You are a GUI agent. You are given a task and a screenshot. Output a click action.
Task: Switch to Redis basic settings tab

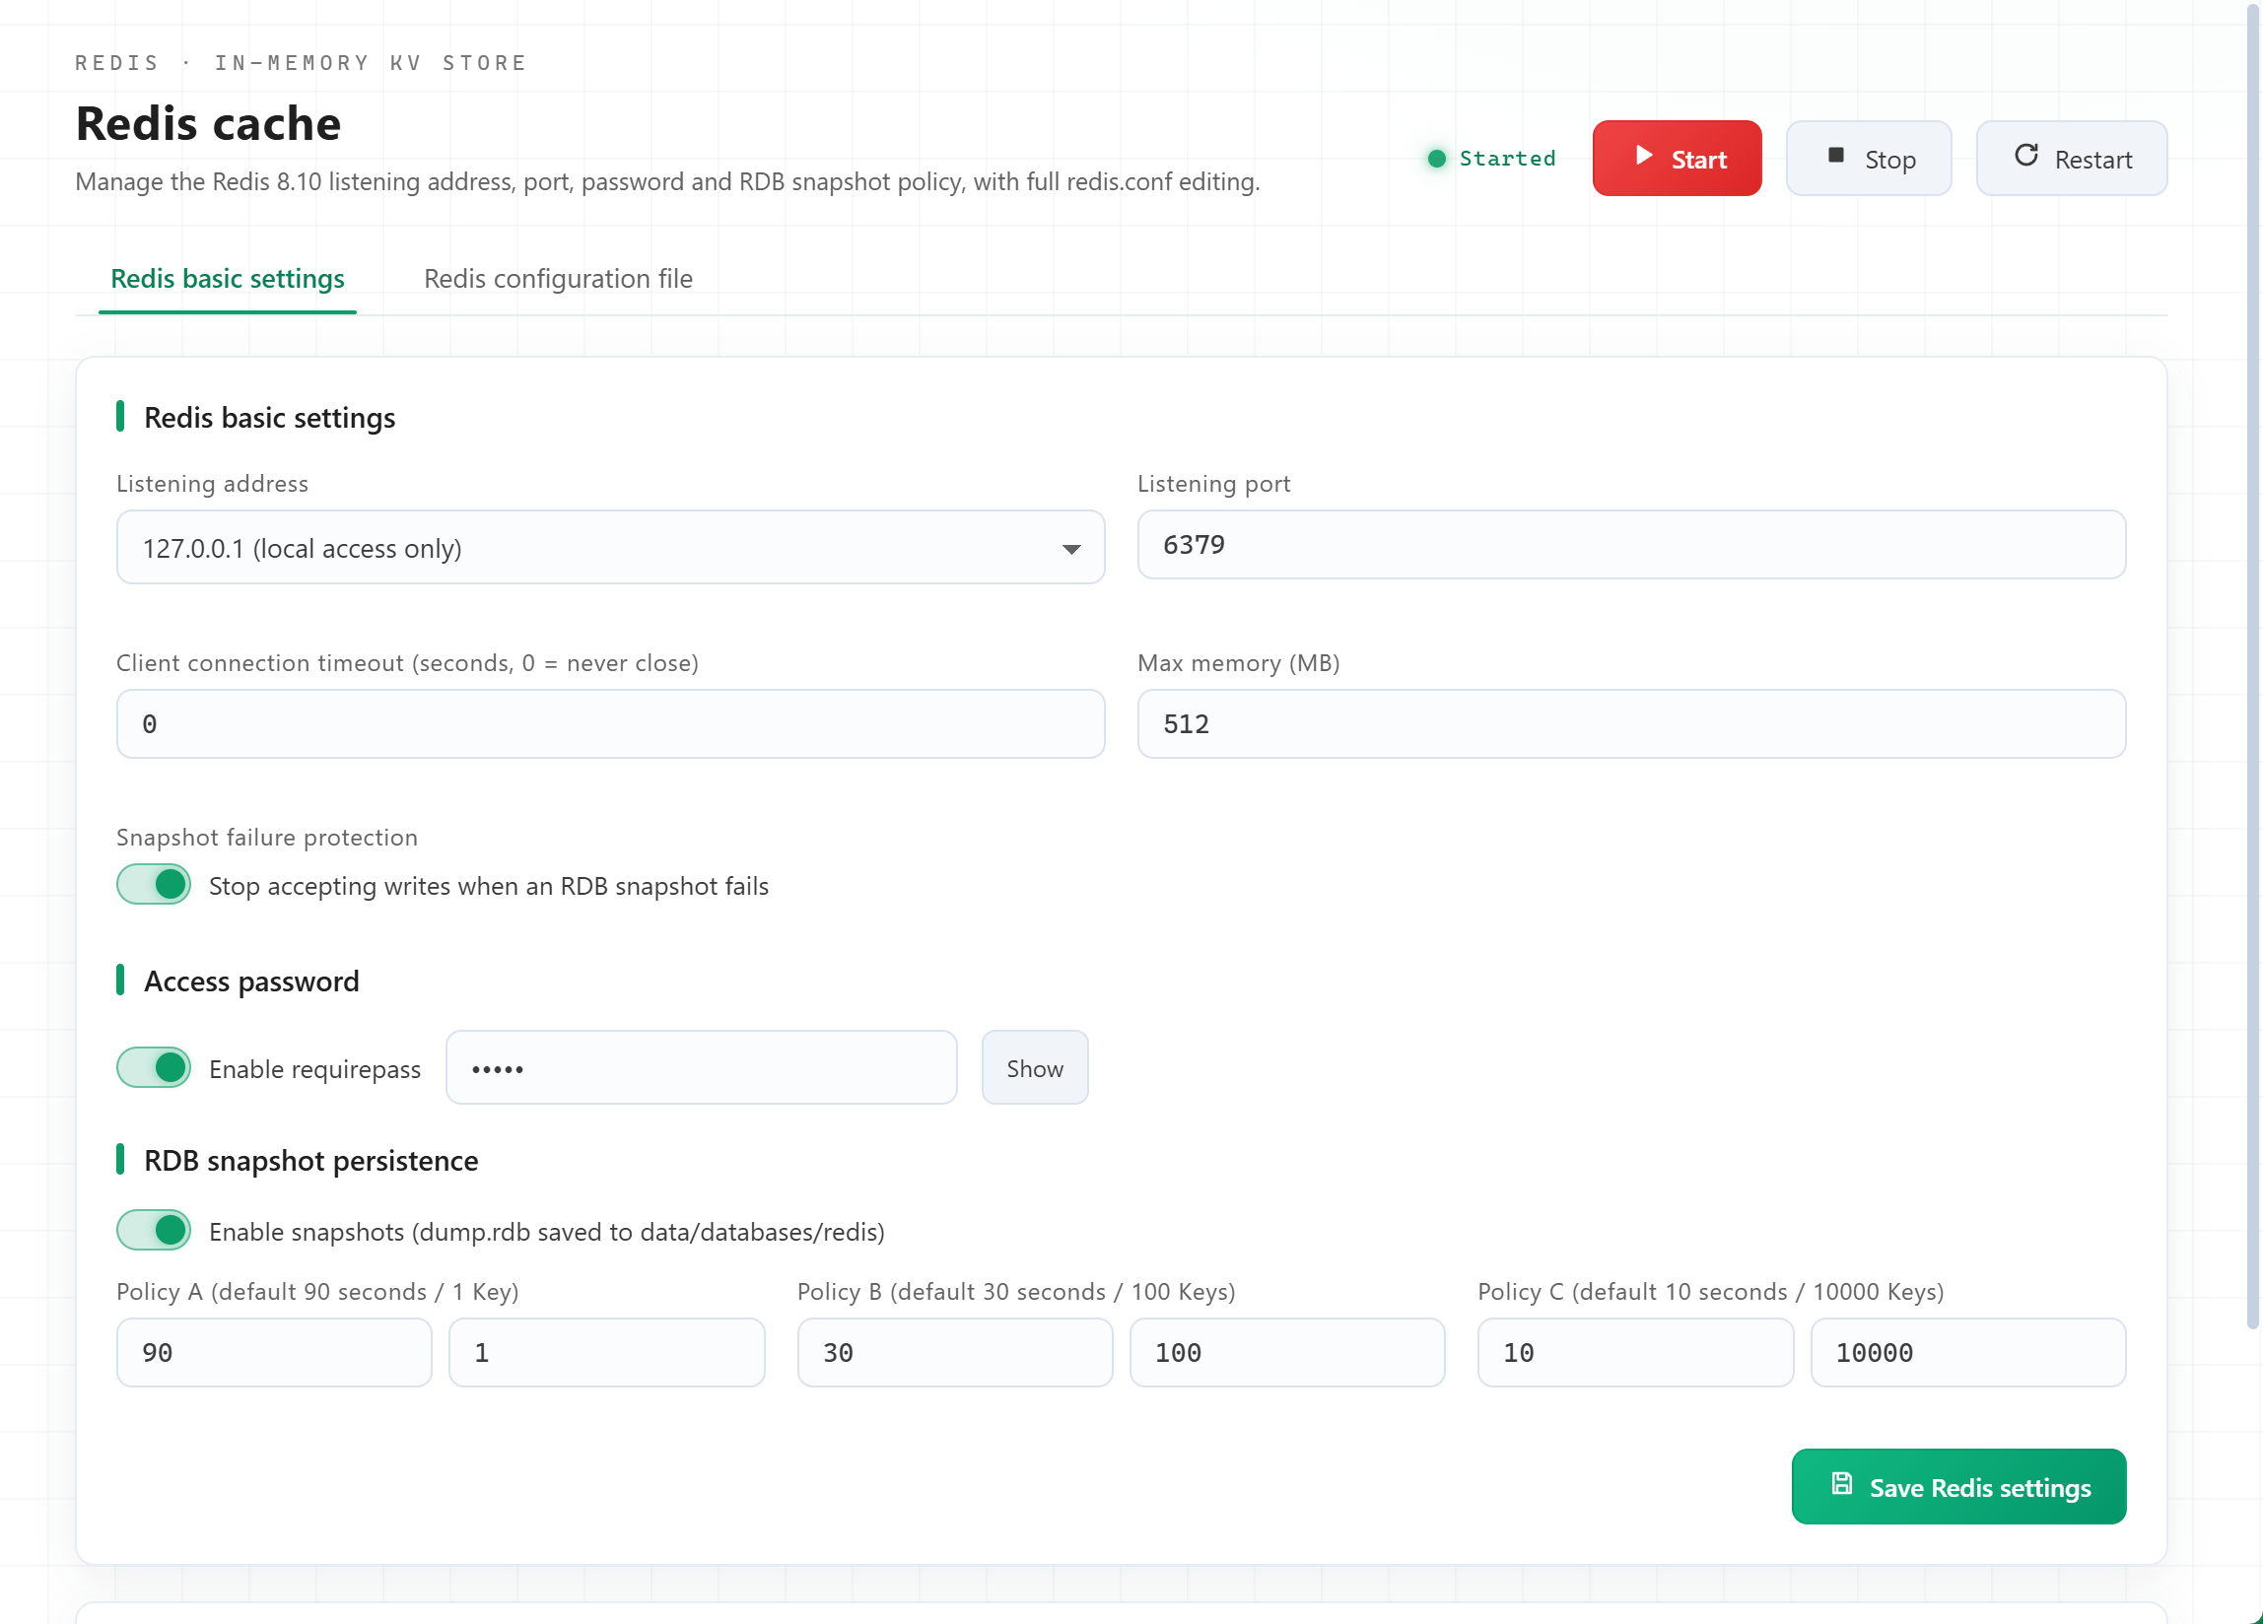tap(228, 279)
